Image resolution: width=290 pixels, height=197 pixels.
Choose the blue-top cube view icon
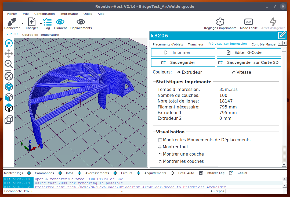point(9,87)
